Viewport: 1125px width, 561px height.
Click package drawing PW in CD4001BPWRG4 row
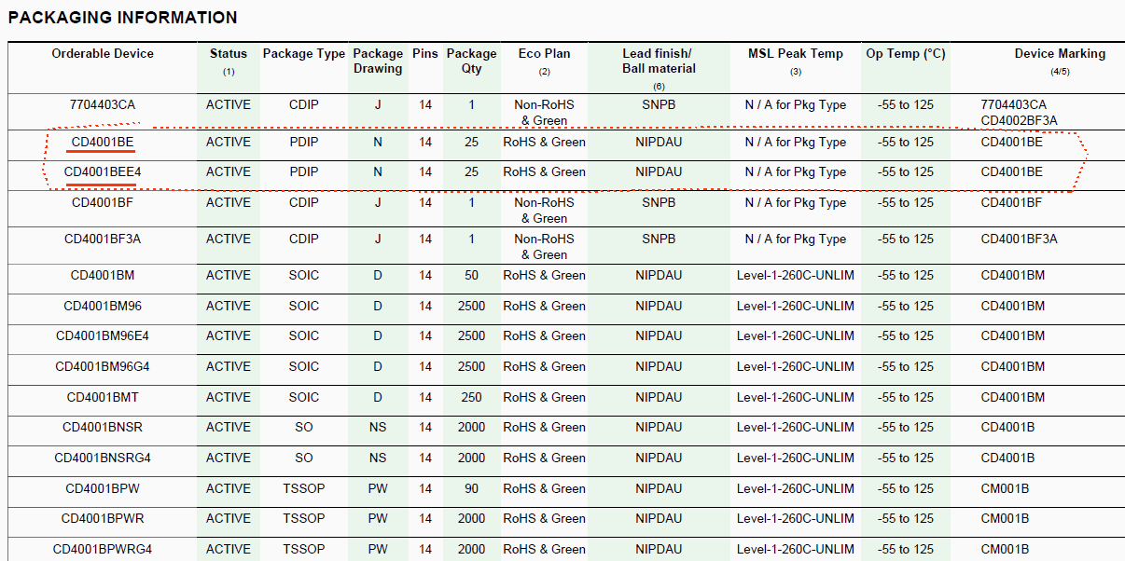click(x=378, y=550)
